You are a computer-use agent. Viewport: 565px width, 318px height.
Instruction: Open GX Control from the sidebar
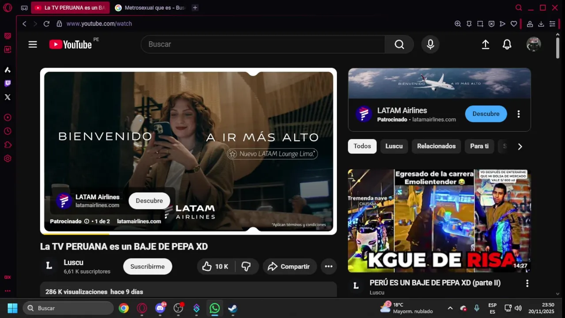point(8,36)
